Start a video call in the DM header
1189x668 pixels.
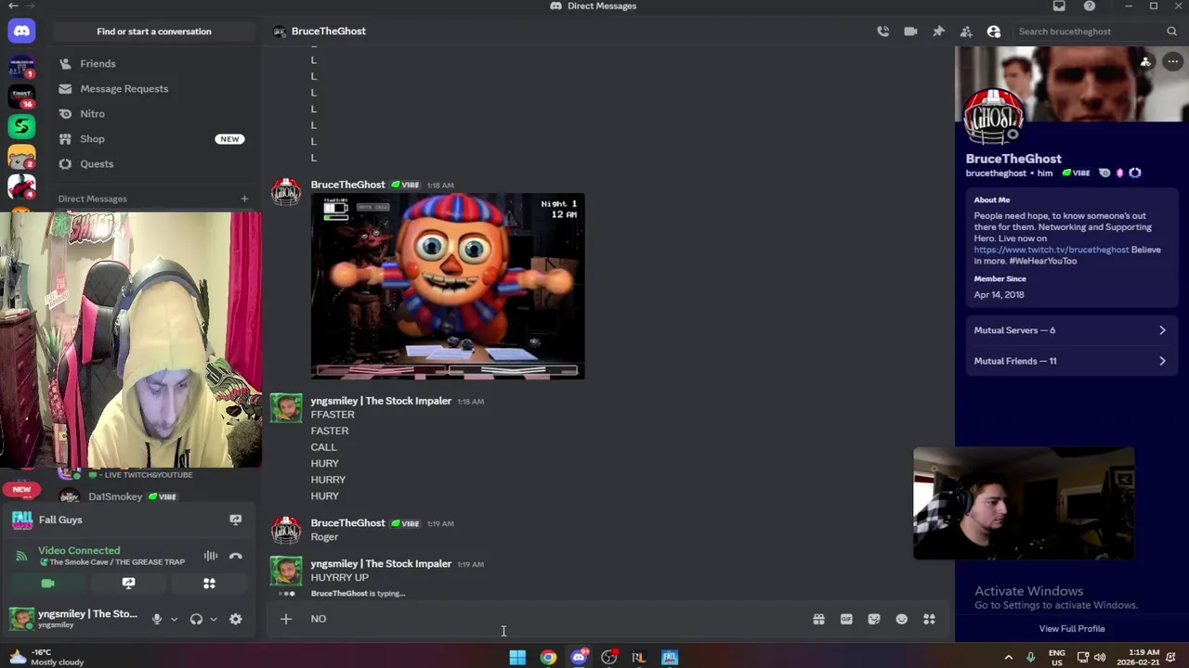(910, 32)
